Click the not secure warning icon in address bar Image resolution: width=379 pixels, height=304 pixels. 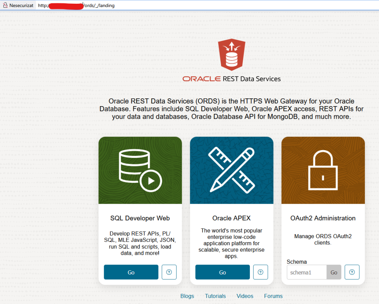point(5,6)
